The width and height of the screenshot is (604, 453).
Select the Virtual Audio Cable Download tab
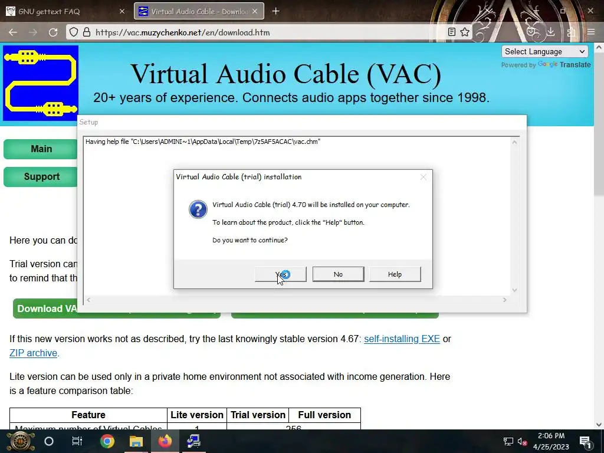198,12
